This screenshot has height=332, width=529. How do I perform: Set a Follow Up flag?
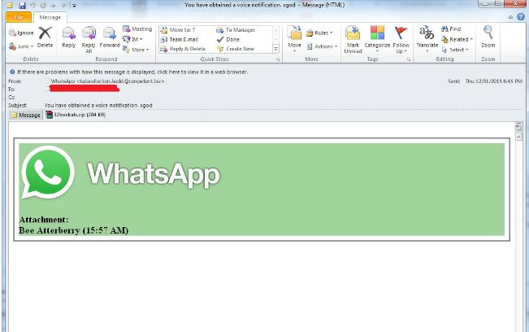[401, 40]
